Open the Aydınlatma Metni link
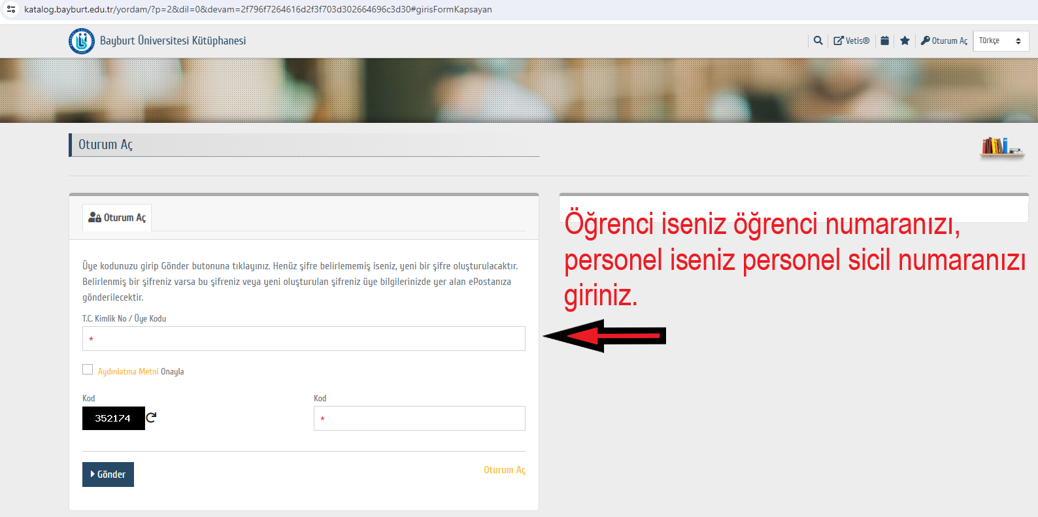 [128, 372]
